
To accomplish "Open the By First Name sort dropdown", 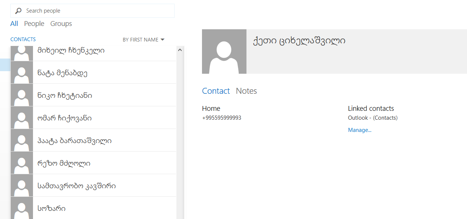I will click(x=143, y=40).
